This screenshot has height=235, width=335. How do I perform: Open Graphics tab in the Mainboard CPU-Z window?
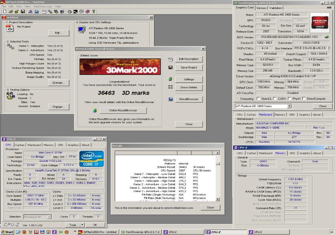point(305,115)
